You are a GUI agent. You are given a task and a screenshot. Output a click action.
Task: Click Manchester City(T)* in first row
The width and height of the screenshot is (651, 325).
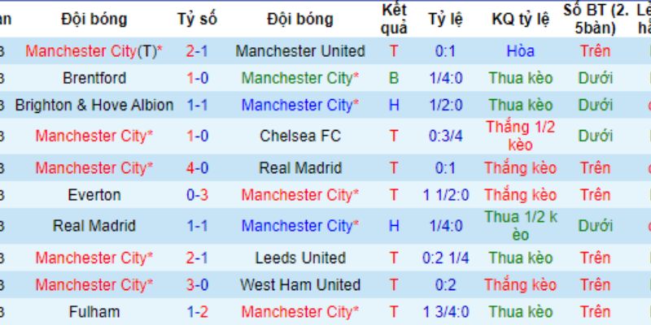(94, 51)
